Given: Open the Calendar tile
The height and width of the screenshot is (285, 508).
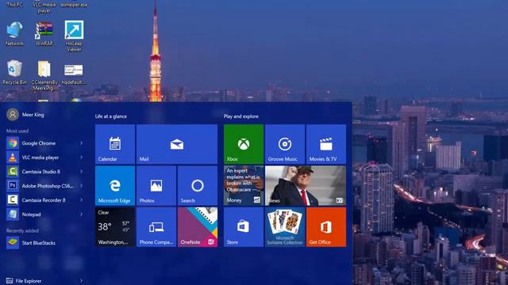Looking at the screenshot, I should pyautogui.click(x=115, y=144).
